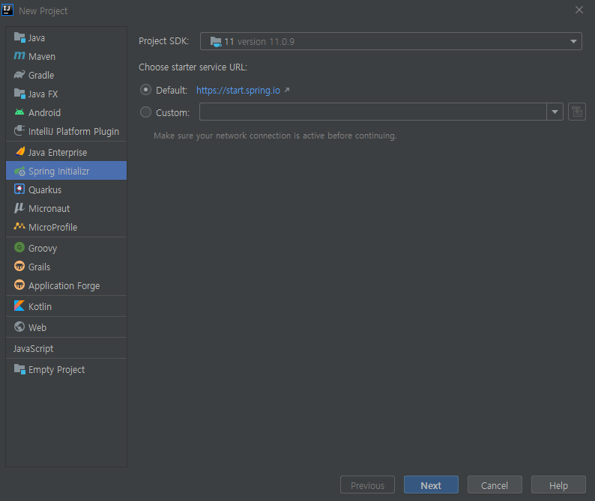Click the Groovy green G icon
Image resolution: width=595 pixels, height=501 pixels.
(x=19, y=247)
